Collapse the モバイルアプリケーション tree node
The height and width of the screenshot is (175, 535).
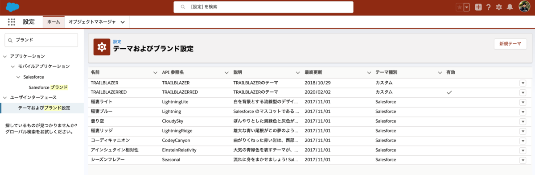13,66
